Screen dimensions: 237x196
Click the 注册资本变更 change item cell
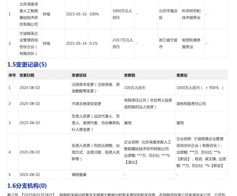[96, 88]
